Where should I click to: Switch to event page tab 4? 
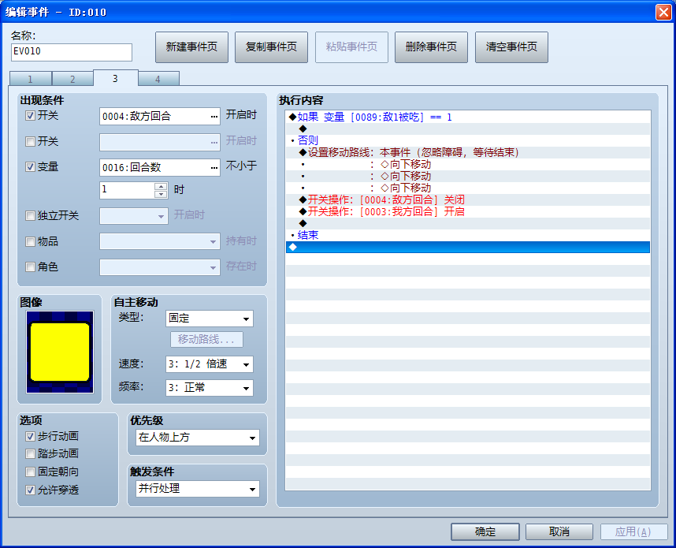coord(158,79)
